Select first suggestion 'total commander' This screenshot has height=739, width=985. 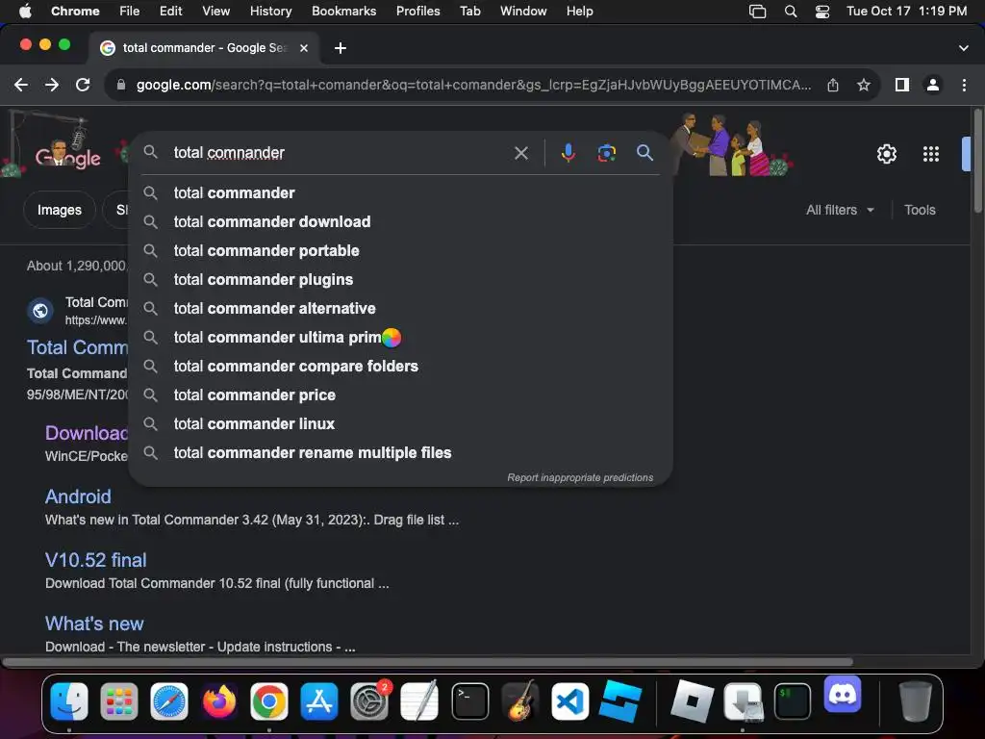pyautogui.click(x=400, y=192)
